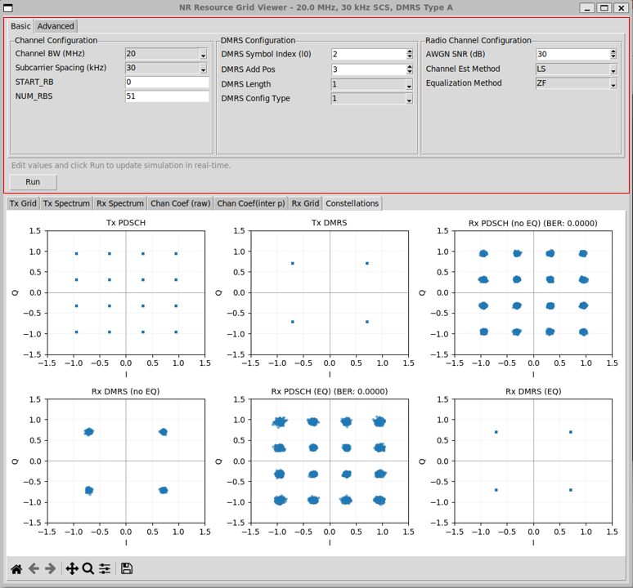
Task: Save the figure with floppy disk icon
Action: [x=127, y=568]
